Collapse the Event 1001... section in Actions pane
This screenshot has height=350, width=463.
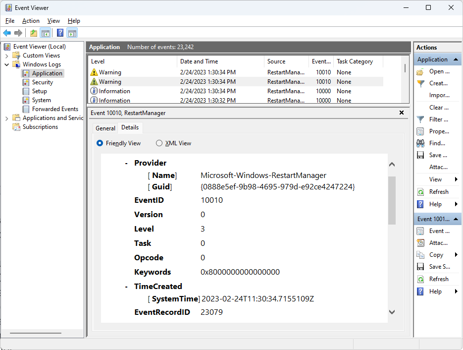point(456,219)
